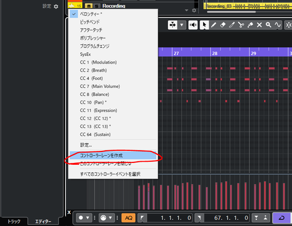The image size is (292, 226).
Task: Select the Glue tool
Action: pos(250,25)
